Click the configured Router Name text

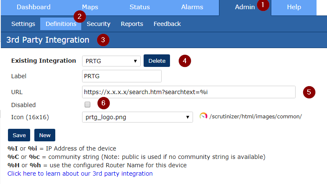[x=118, y=165]
